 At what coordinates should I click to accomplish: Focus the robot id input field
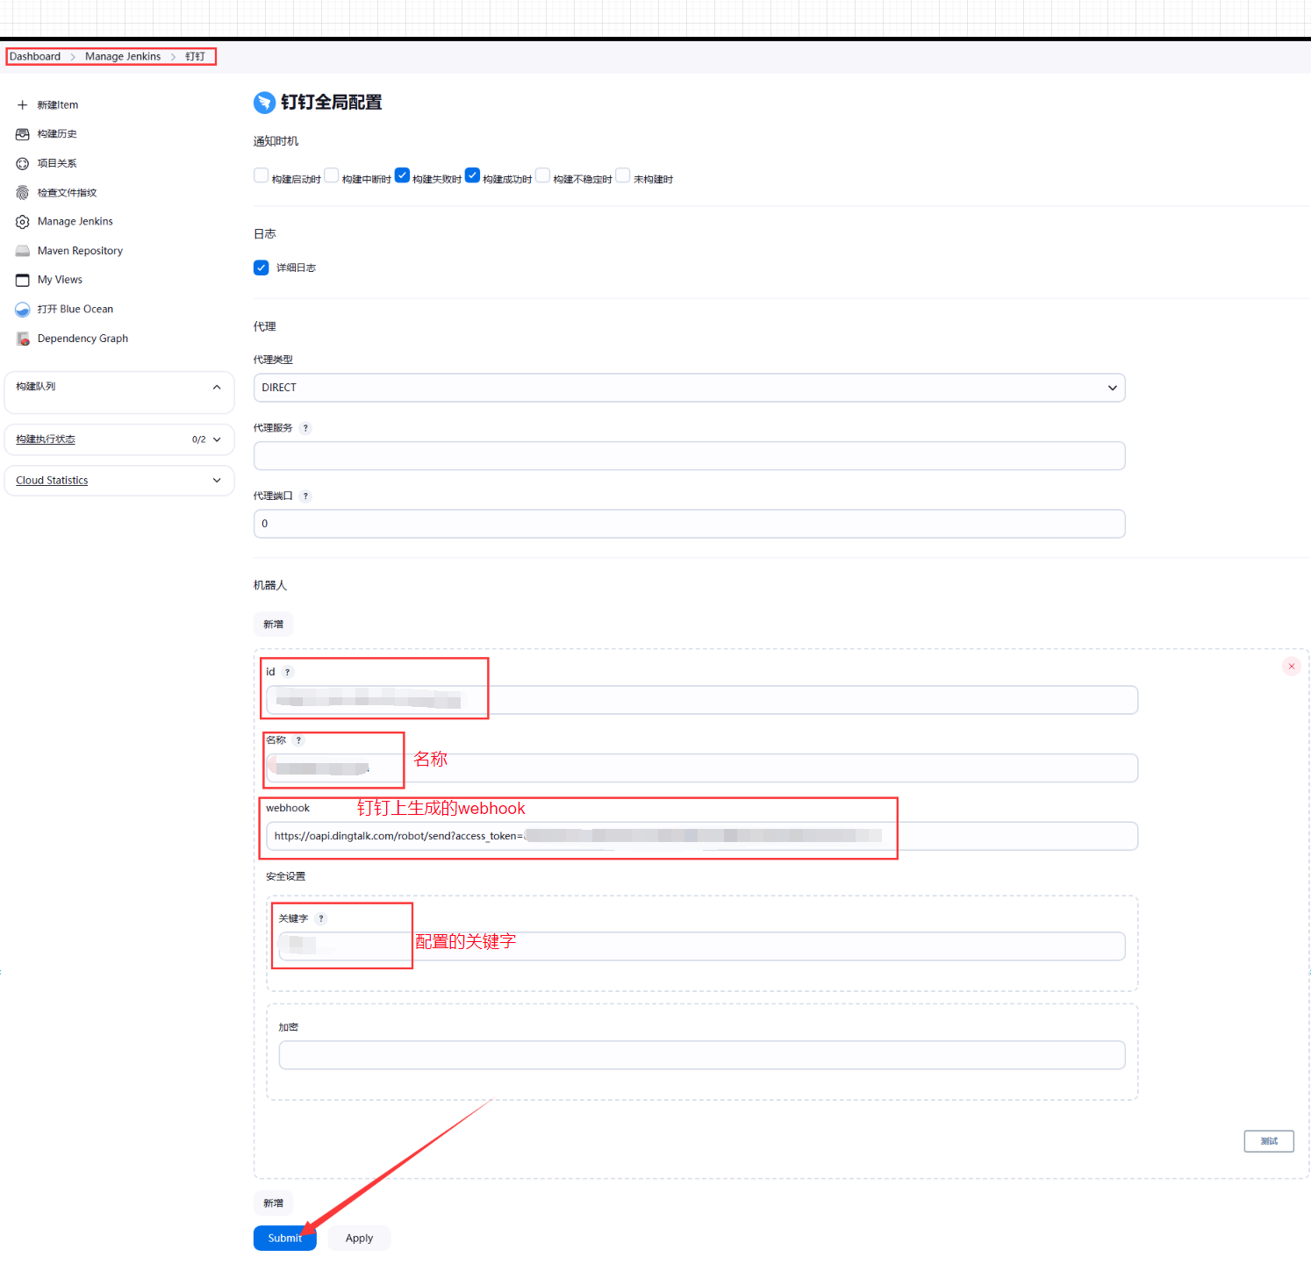(702, 700)
